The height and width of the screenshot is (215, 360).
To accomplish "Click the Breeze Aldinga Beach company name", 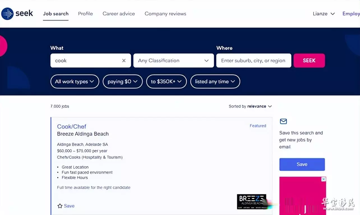I will (83, 134).
